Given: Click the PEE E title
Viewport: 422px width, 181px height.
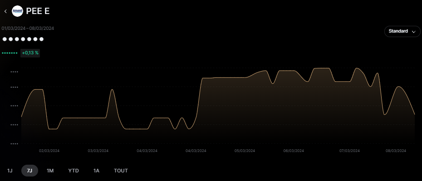Looking at the screenshot, I should 38,11.
